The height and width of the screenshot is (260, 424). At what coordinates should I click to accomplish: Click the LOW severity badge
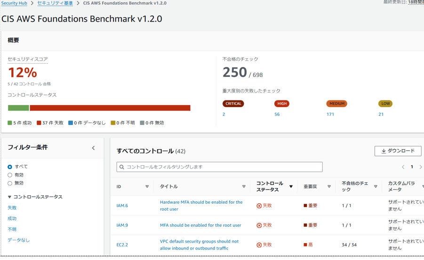coord(385,104)
